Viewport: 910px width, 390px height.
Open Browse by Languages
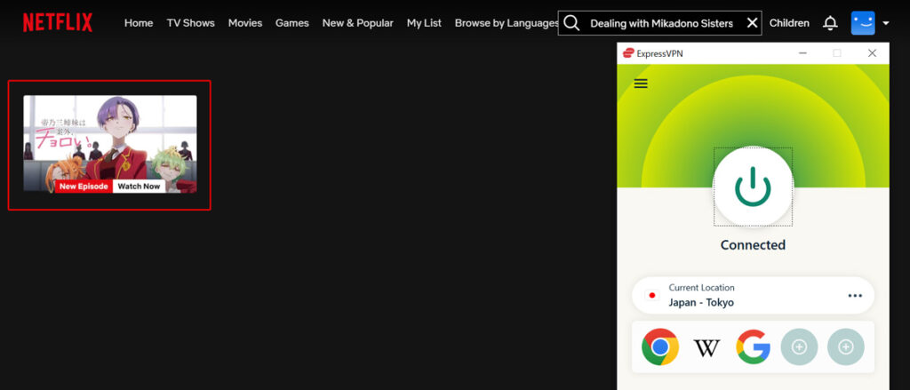(506, 23)
